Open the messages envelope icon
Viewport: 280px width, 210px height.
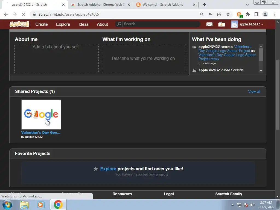[209, 24]
